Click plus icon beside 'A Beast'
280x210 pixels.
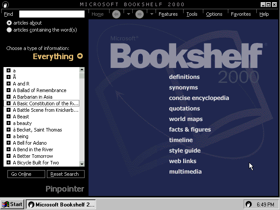click(8, 117)
